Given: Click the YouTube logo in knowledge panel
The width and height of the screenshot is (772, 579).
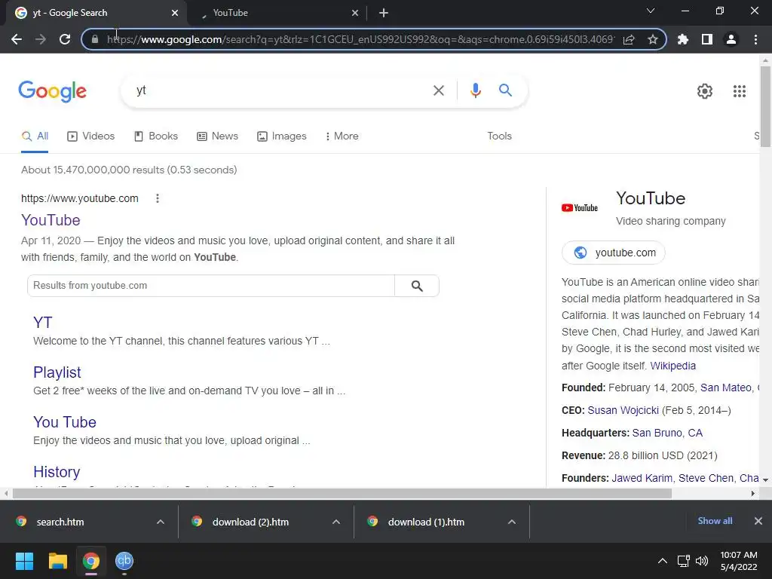Looking at the screenshot, I should click(580, 208).
